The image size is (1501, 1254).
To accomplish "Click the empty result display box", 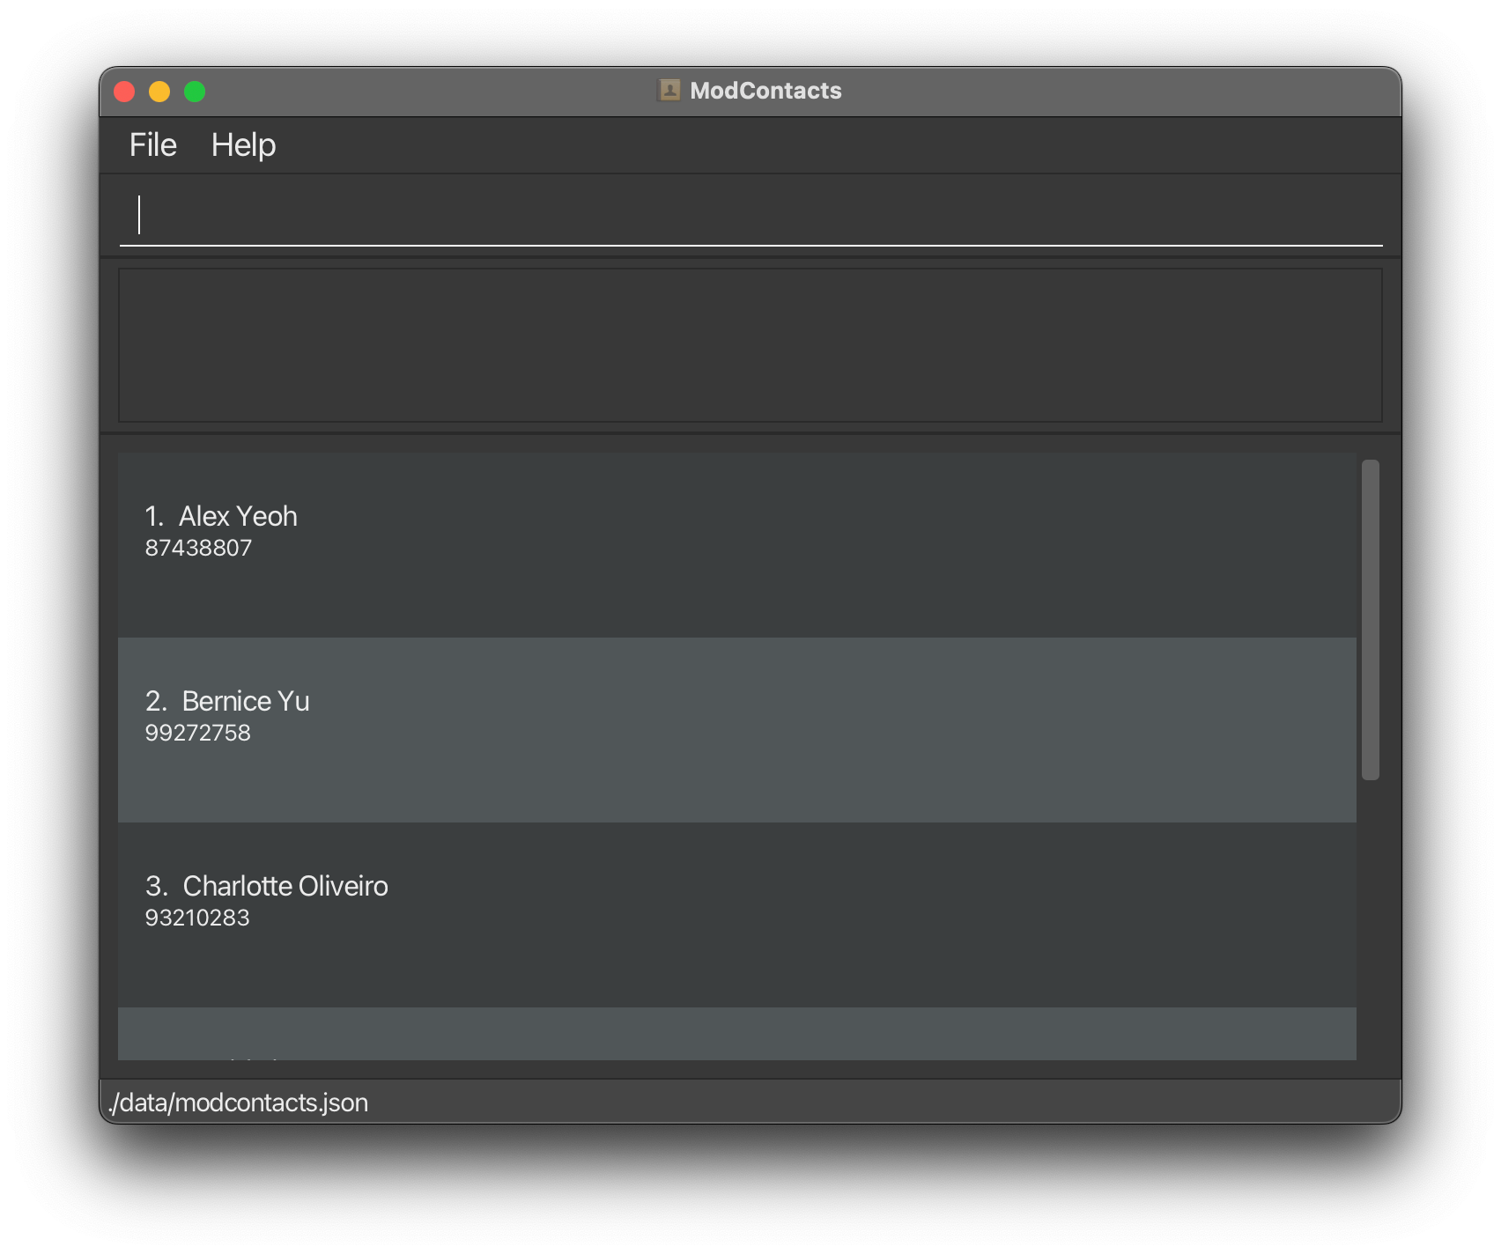I will pyautogui.click(x=750, y=345).
